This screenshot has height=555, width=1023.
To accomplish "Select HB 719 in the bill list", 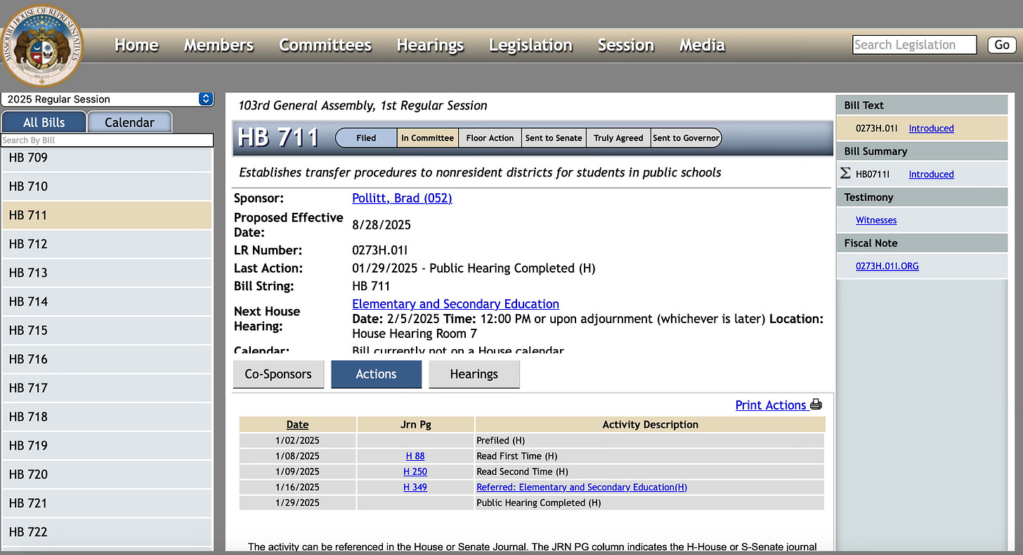I will [x=107, y=446].
